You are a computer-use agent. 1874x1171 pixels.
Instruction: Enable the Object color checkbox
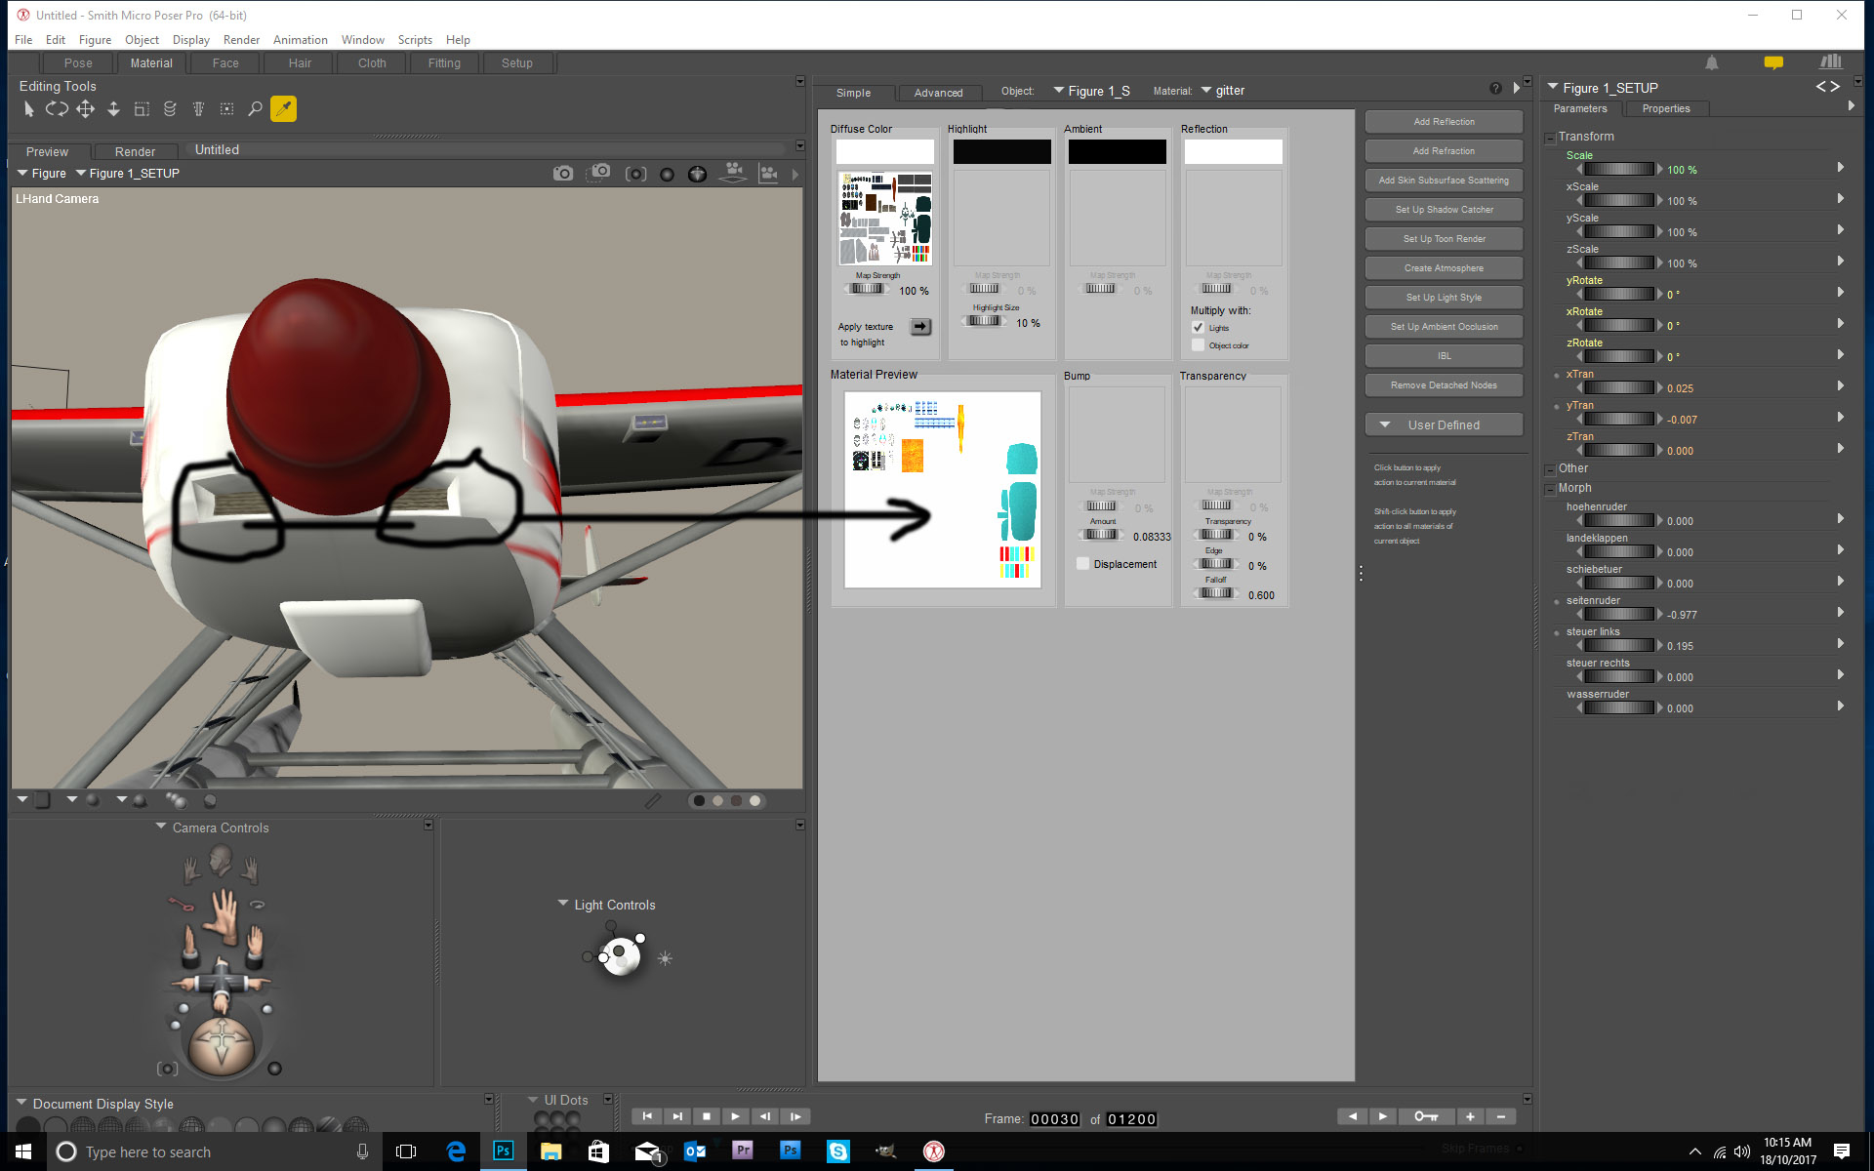click(1198, 345)
